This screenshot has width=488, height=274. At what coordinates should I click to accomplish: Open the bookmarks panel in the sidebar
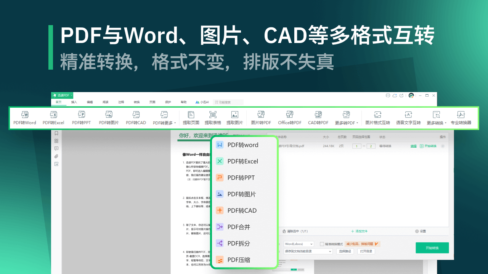point(56,133)
